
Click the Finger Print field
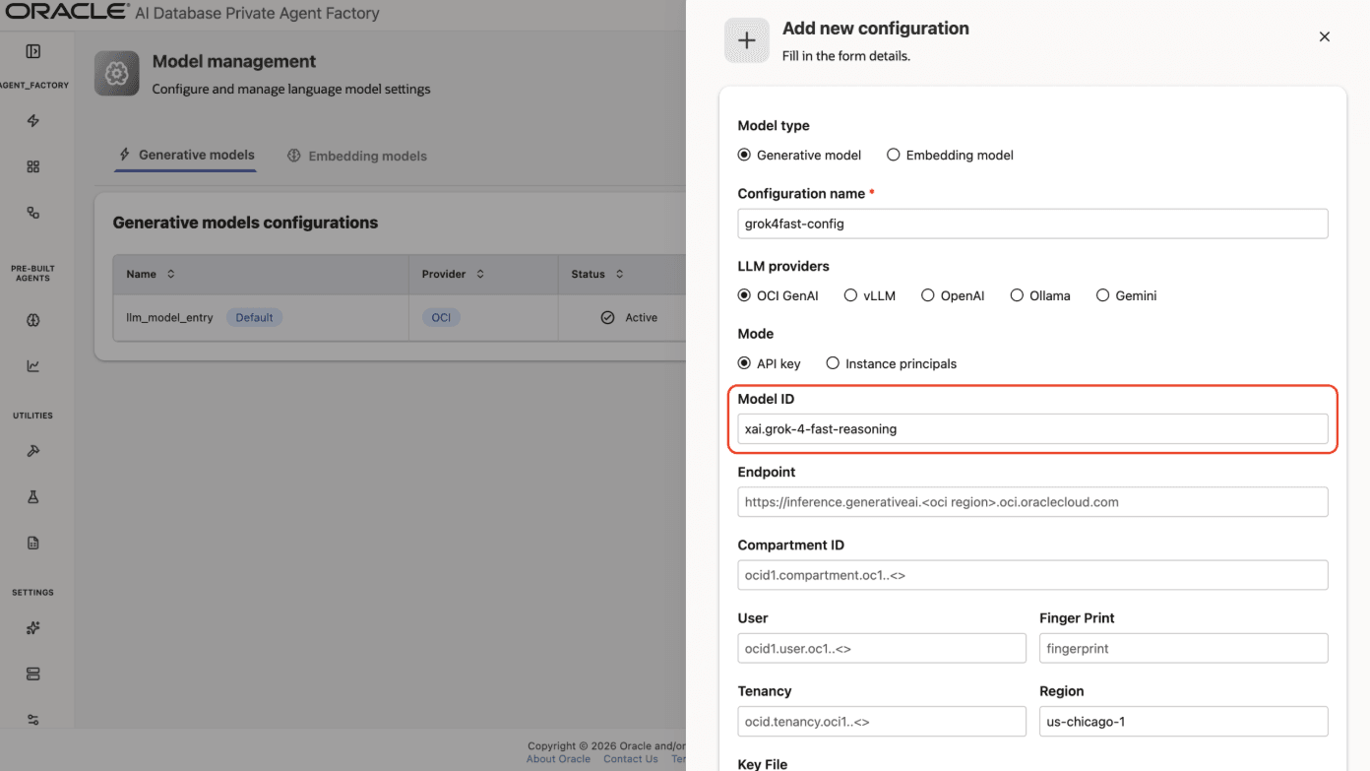point(1184,649)
